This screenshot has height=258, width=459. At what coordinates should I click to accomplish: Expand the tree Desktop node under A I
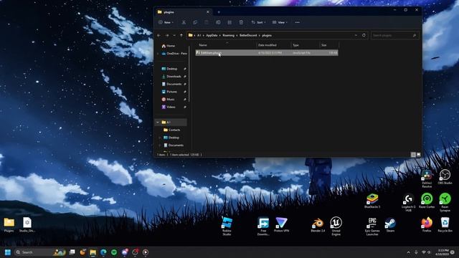coord(160,138)
